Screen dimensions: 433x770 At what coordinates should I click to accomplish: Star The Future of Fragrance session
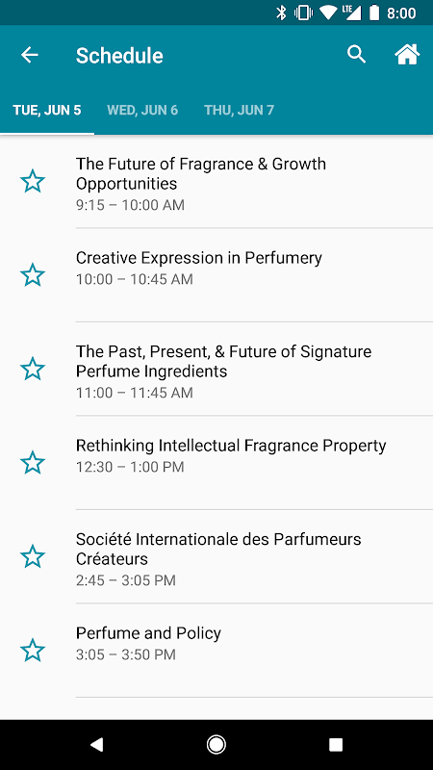tap(33, 181)
